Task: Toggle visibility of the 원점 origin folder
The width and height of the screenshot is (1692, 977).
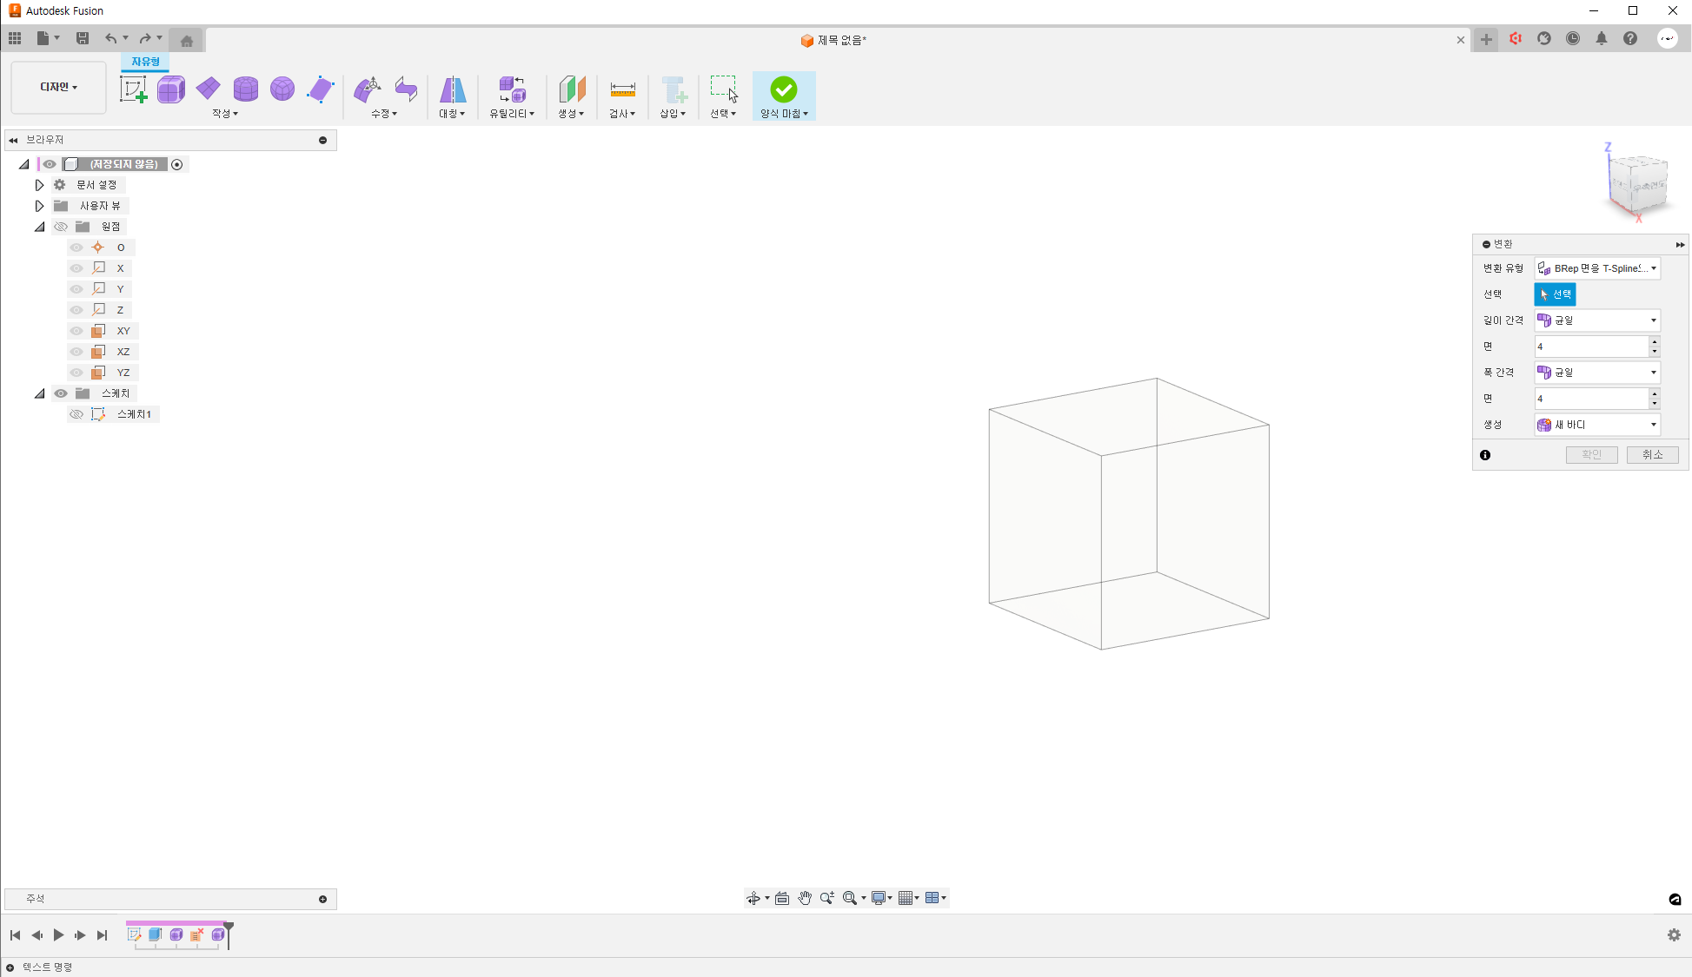Action: (x=61, y=227)
